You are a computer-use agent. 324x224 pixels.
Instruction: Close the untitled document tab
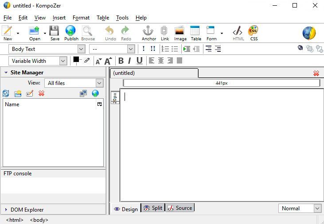tap(316, 73)
